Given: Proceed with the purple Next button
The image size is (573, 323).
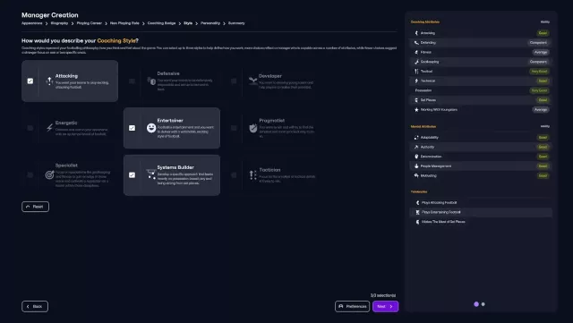Looking at the screenshot, I should coord(386,307).
